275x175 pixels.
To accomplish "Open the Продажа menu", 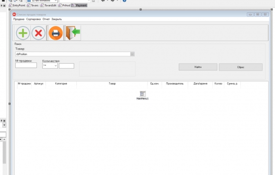I will [x=19, y=19].
